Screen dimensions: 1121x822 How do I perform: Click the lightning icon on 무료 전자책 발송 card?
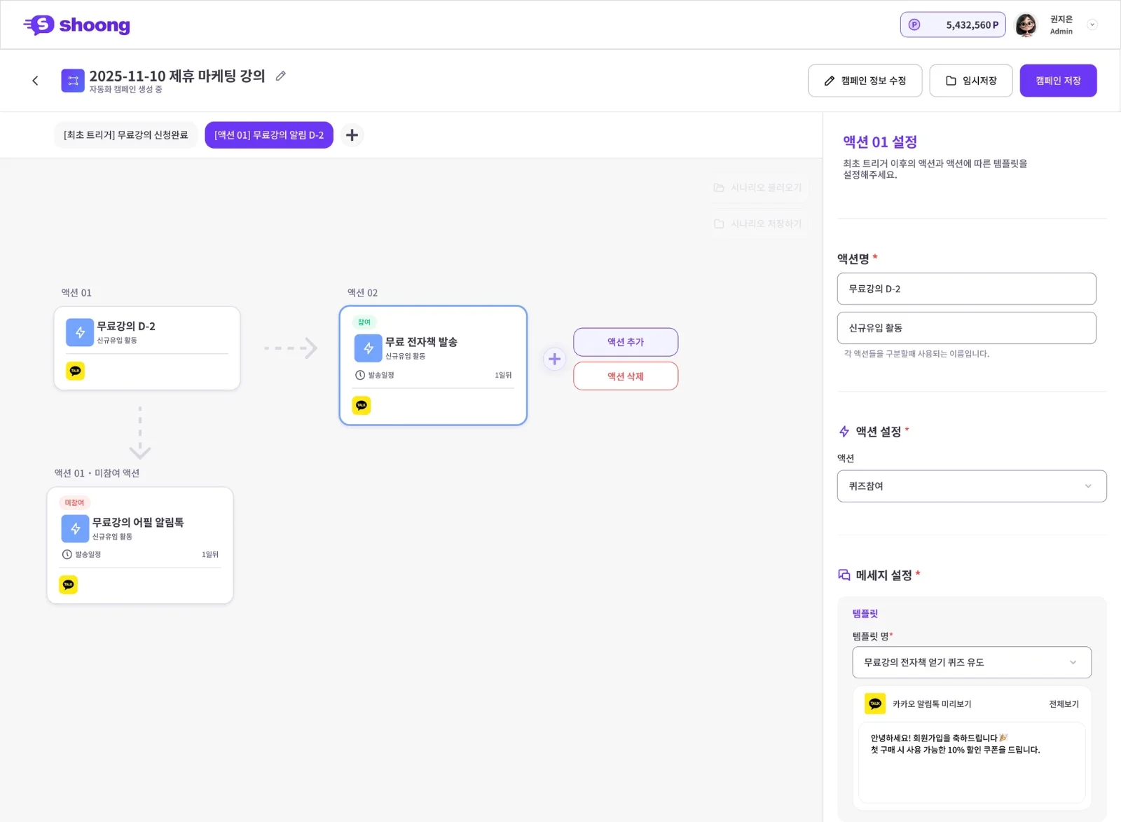pyautogui.click(x=369, y=348)
